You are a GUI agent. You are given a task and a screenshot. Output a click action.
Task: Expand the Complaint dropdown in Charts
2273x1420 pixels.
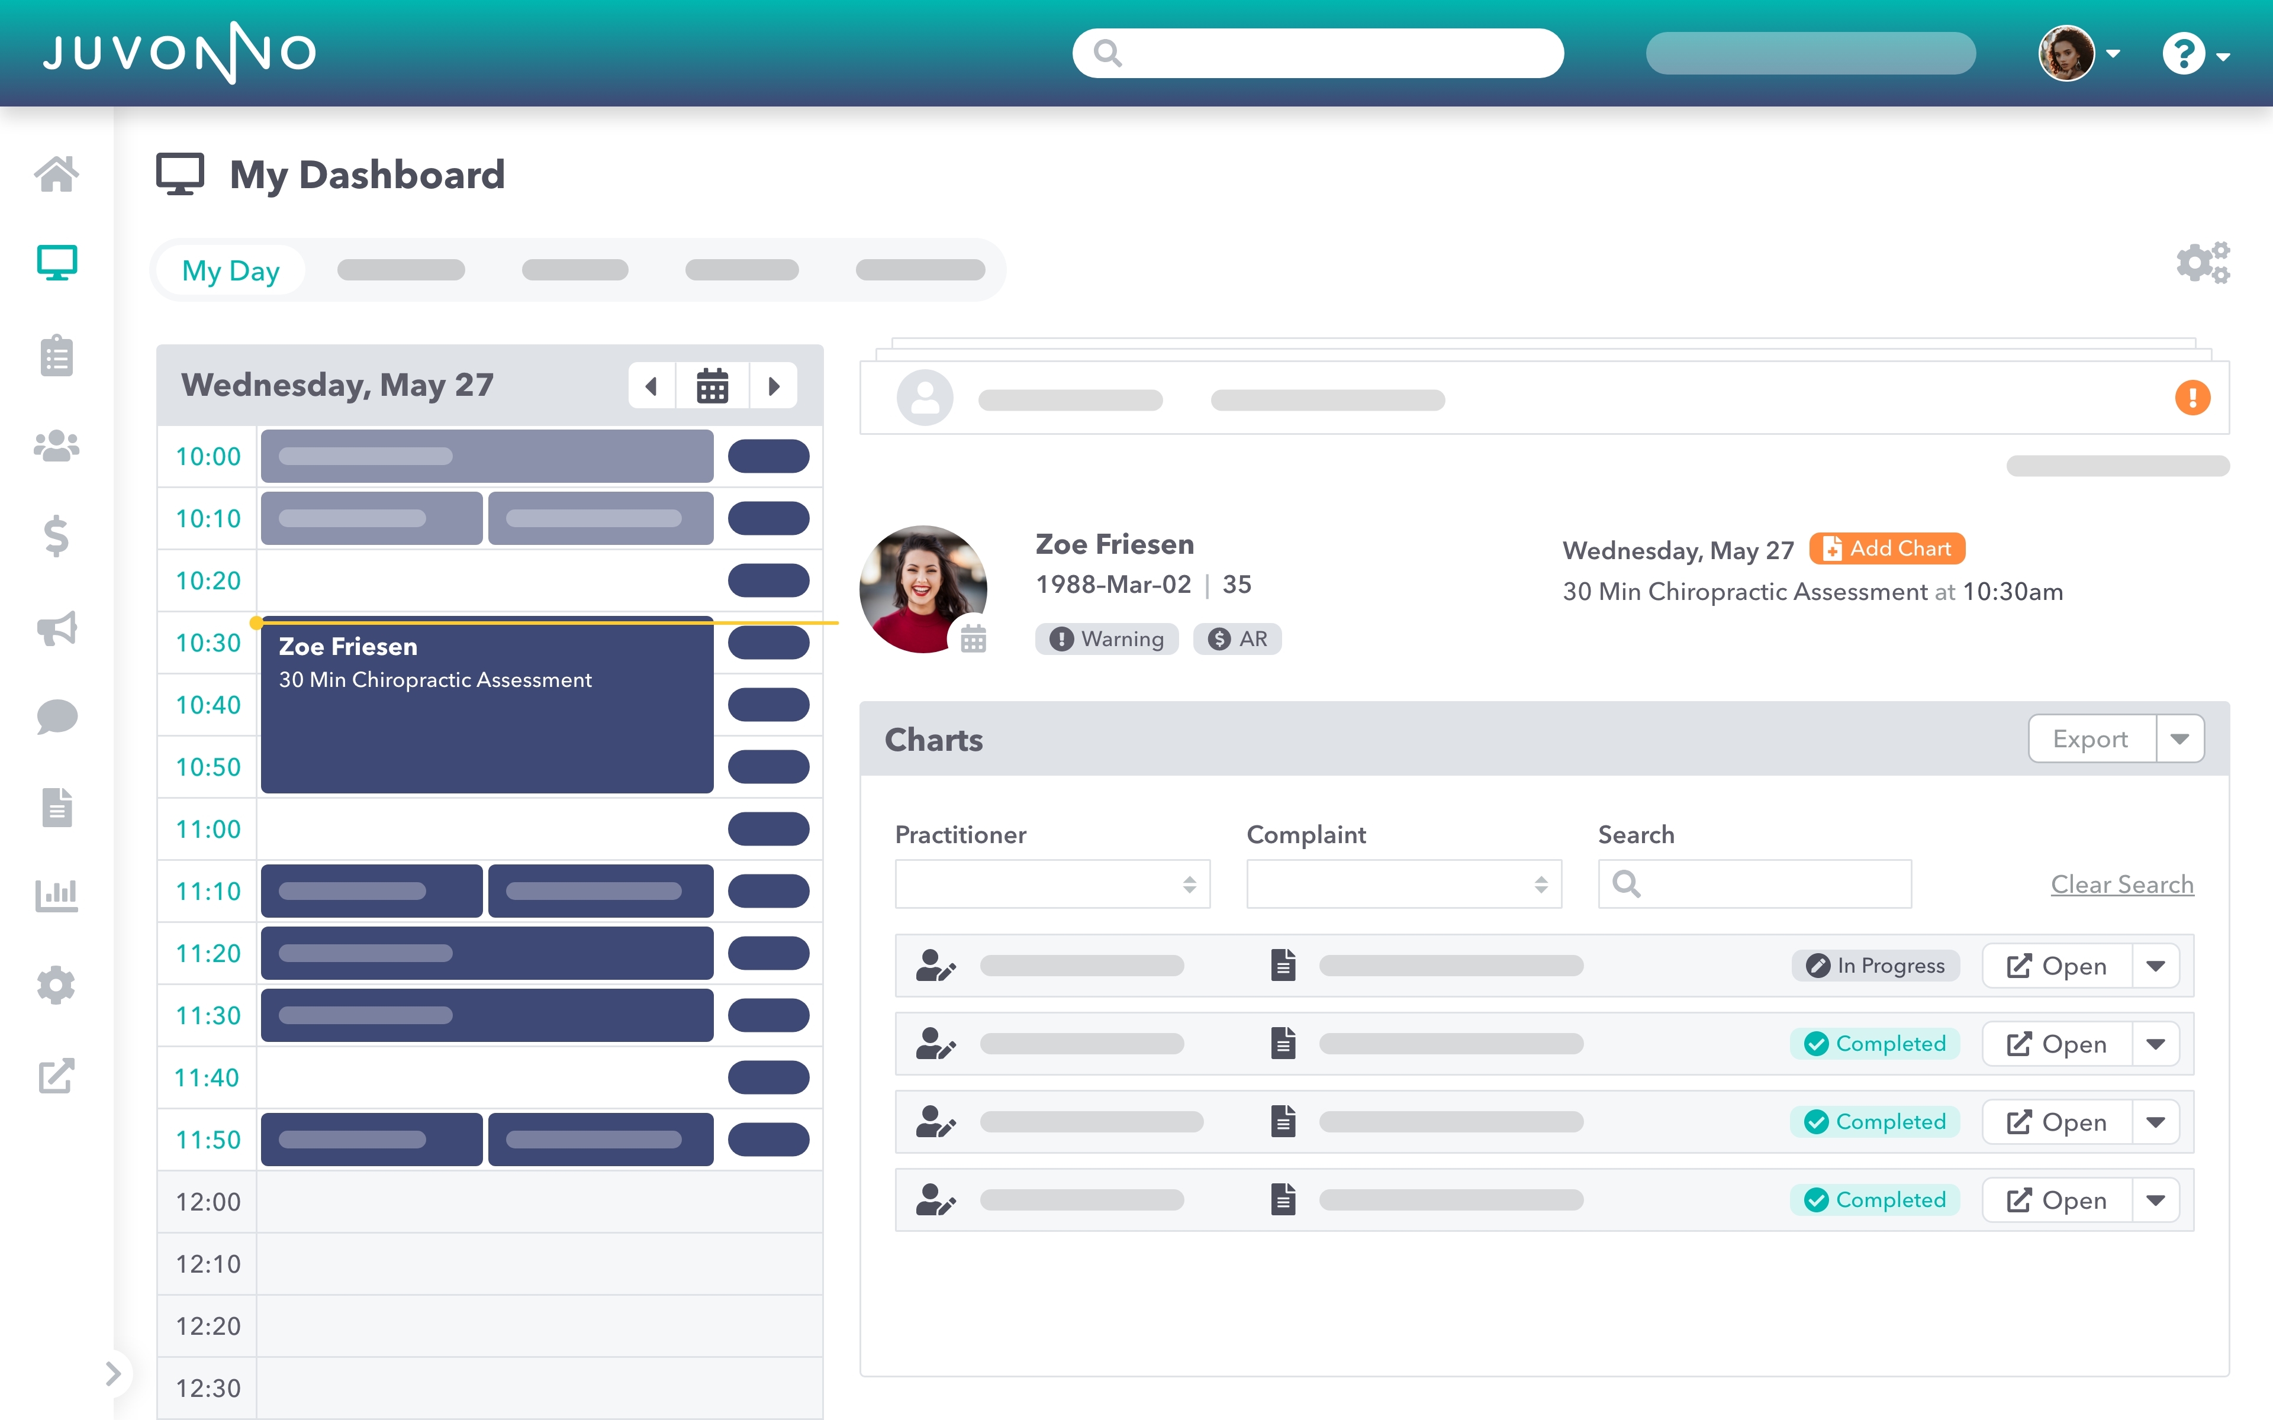(x=1403, y=884)
